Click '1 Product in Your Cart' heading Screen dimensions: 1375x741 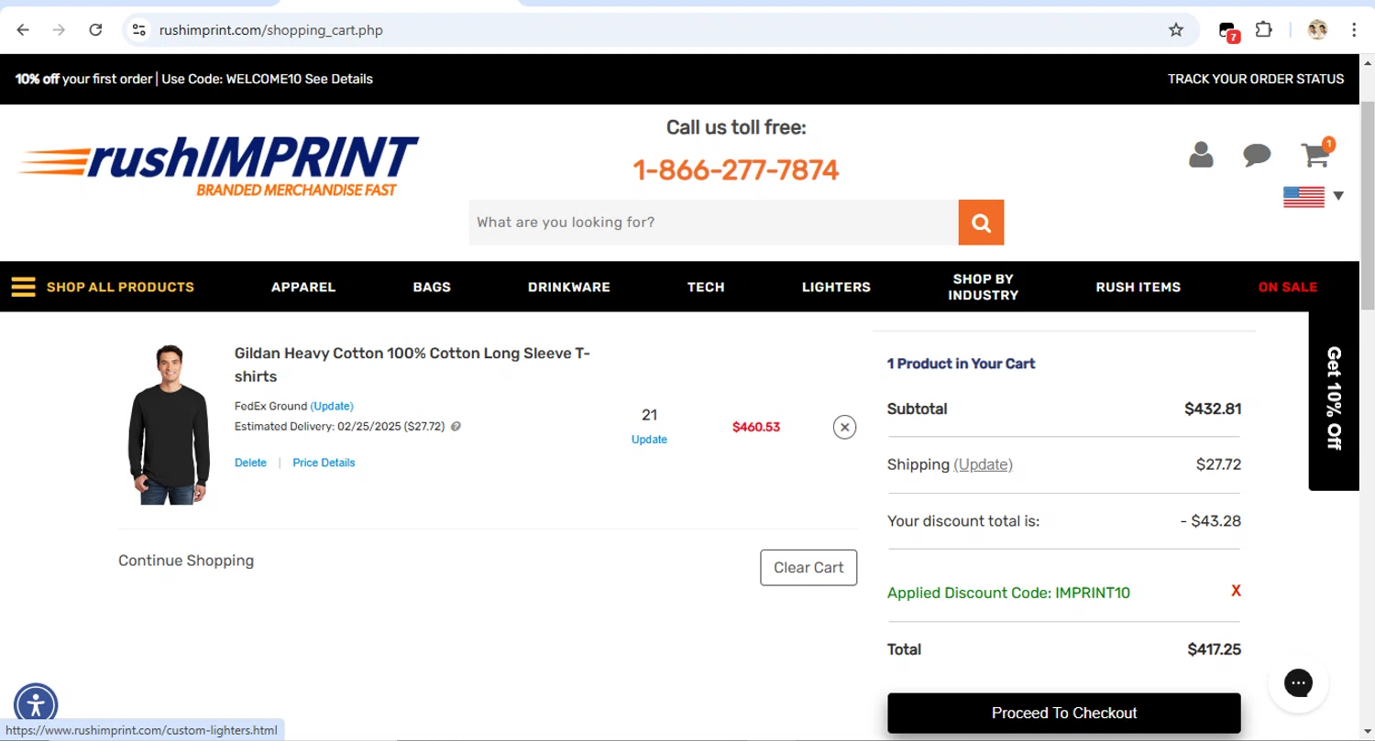coord(961,364)
